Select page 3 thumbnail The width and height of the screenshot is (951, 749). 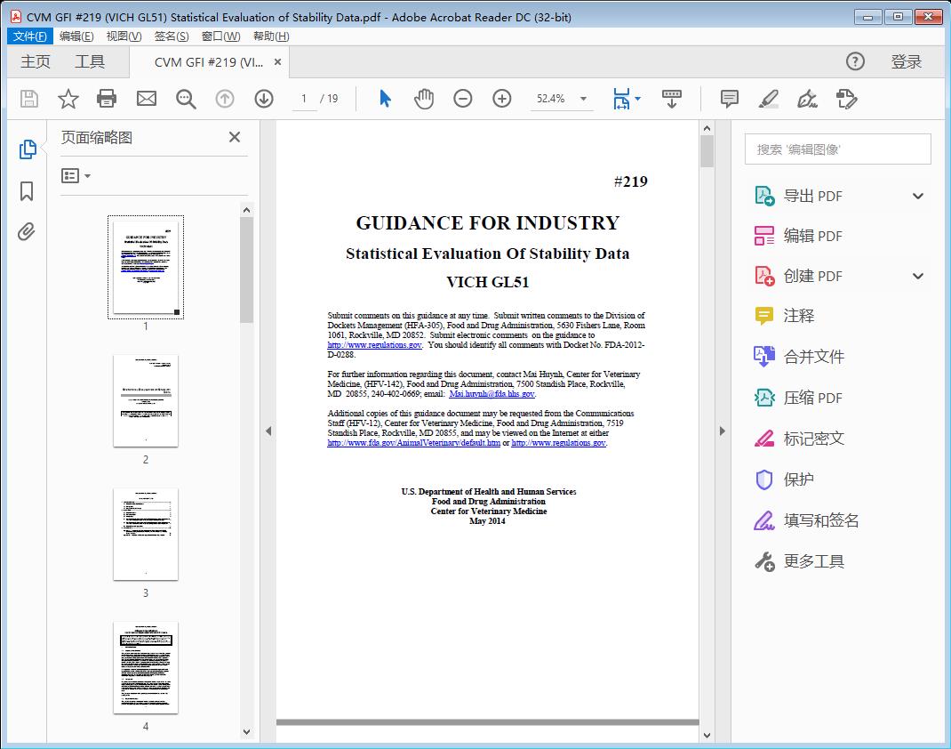(146, 534)
